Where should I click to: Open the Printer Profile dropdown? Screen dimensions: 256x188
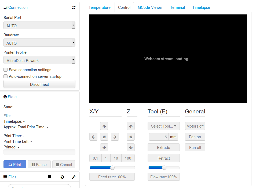click(39, 60)
